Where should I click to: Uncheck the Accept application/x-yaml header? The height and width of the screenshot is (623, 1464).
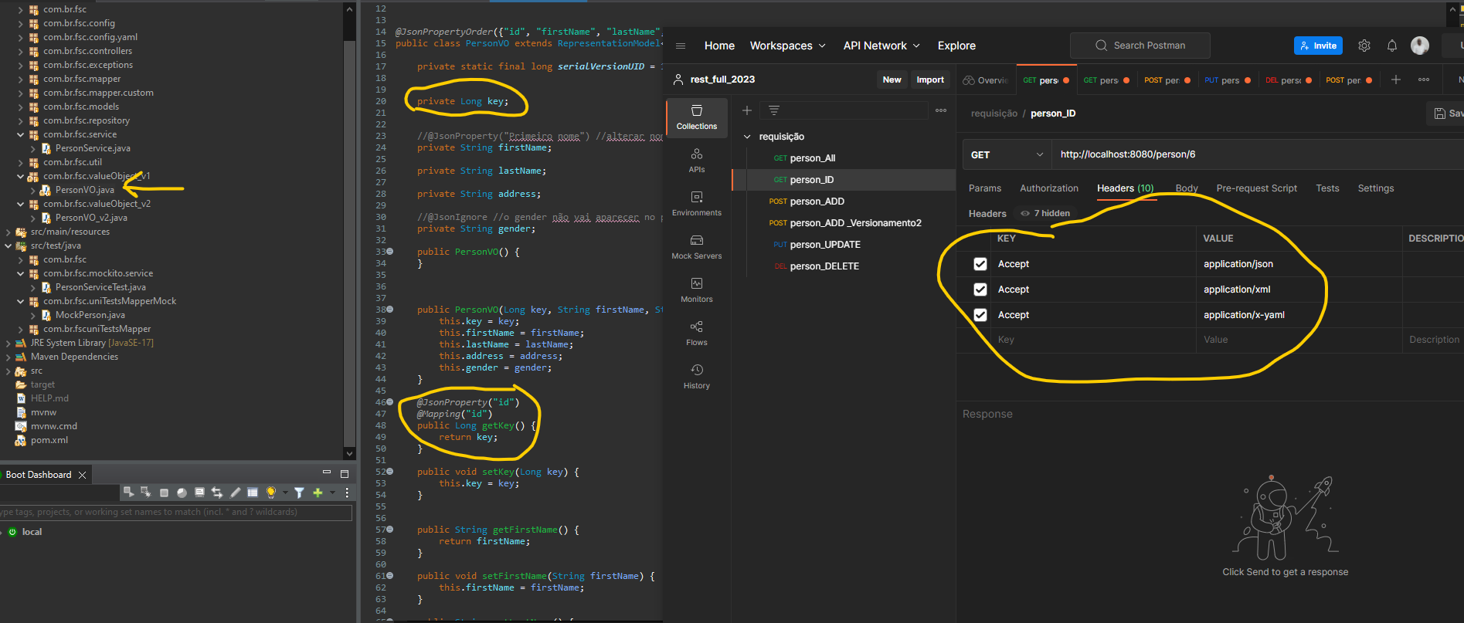980,315
